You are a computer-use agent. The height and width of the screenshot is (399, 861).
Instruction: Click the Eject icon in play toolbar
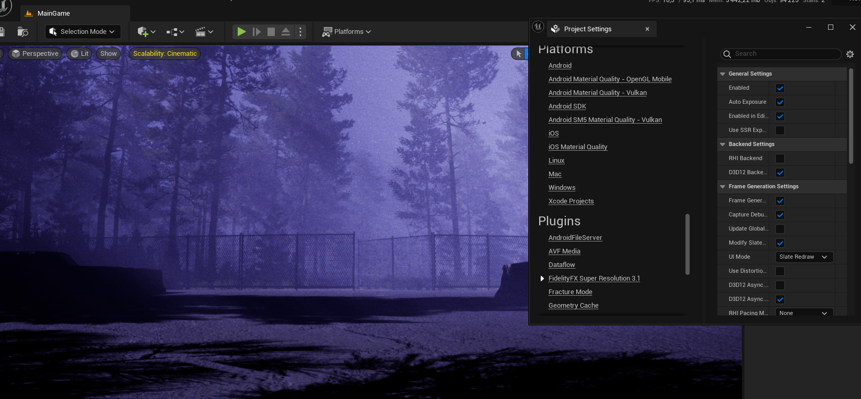[285, 32]
